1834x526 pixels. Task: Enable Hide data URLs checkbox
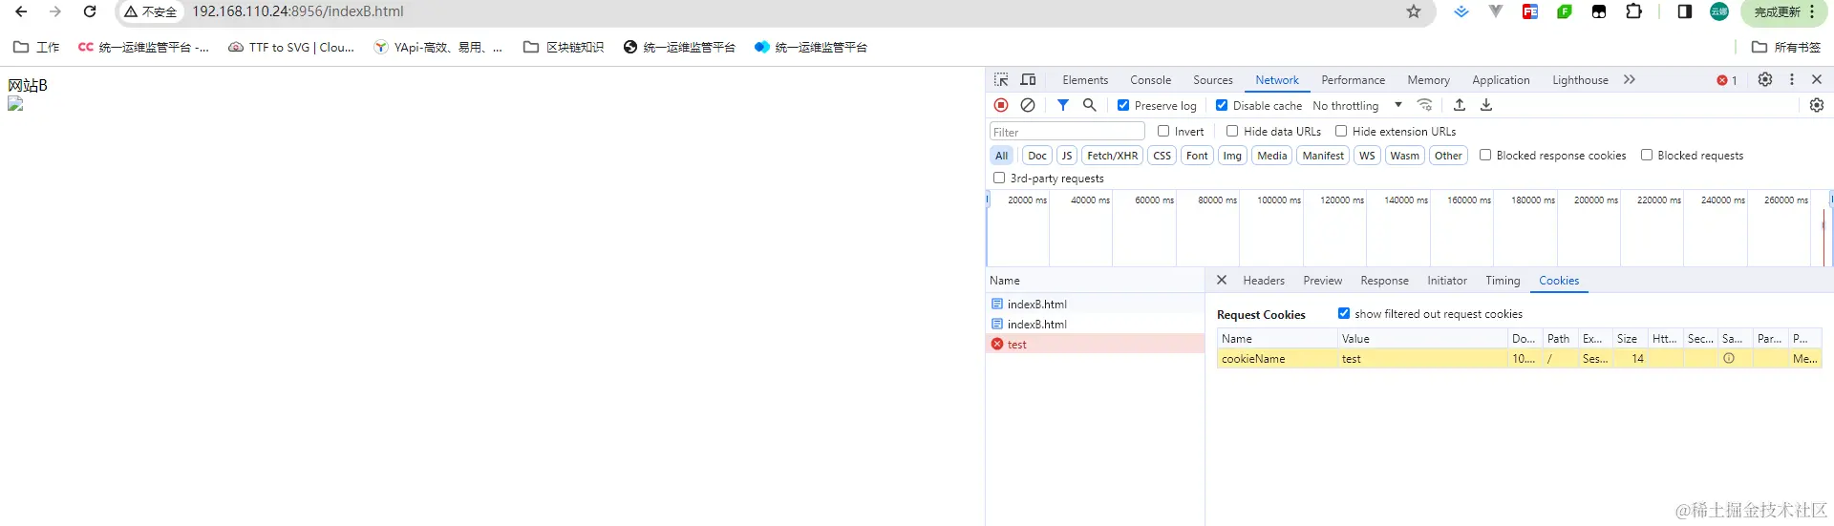(1232, 131)
